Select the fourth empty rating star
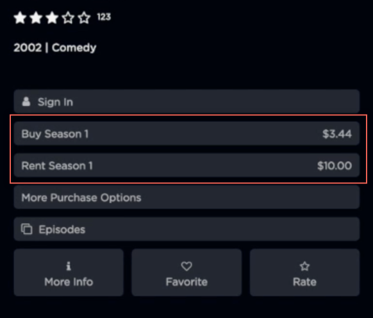This screenshot has height=318, width=373. click(x=68, y=18)
